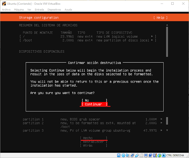Open the virtual display status icon
Viewport: 189px width, 158px height.
click(x=146, y=155)
